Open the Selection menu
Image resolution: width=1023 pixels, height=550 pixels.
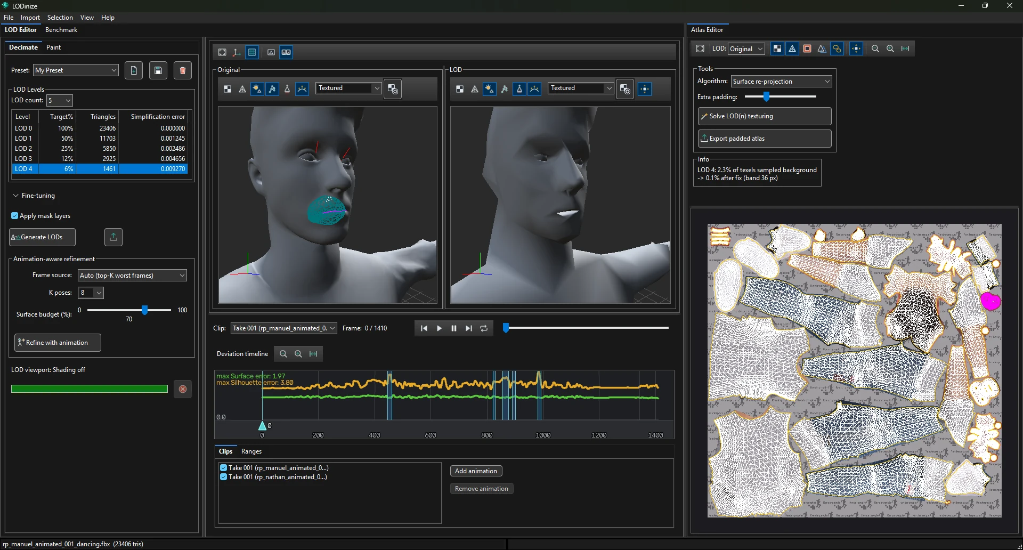pyautogui.click(x=60, y=18)
